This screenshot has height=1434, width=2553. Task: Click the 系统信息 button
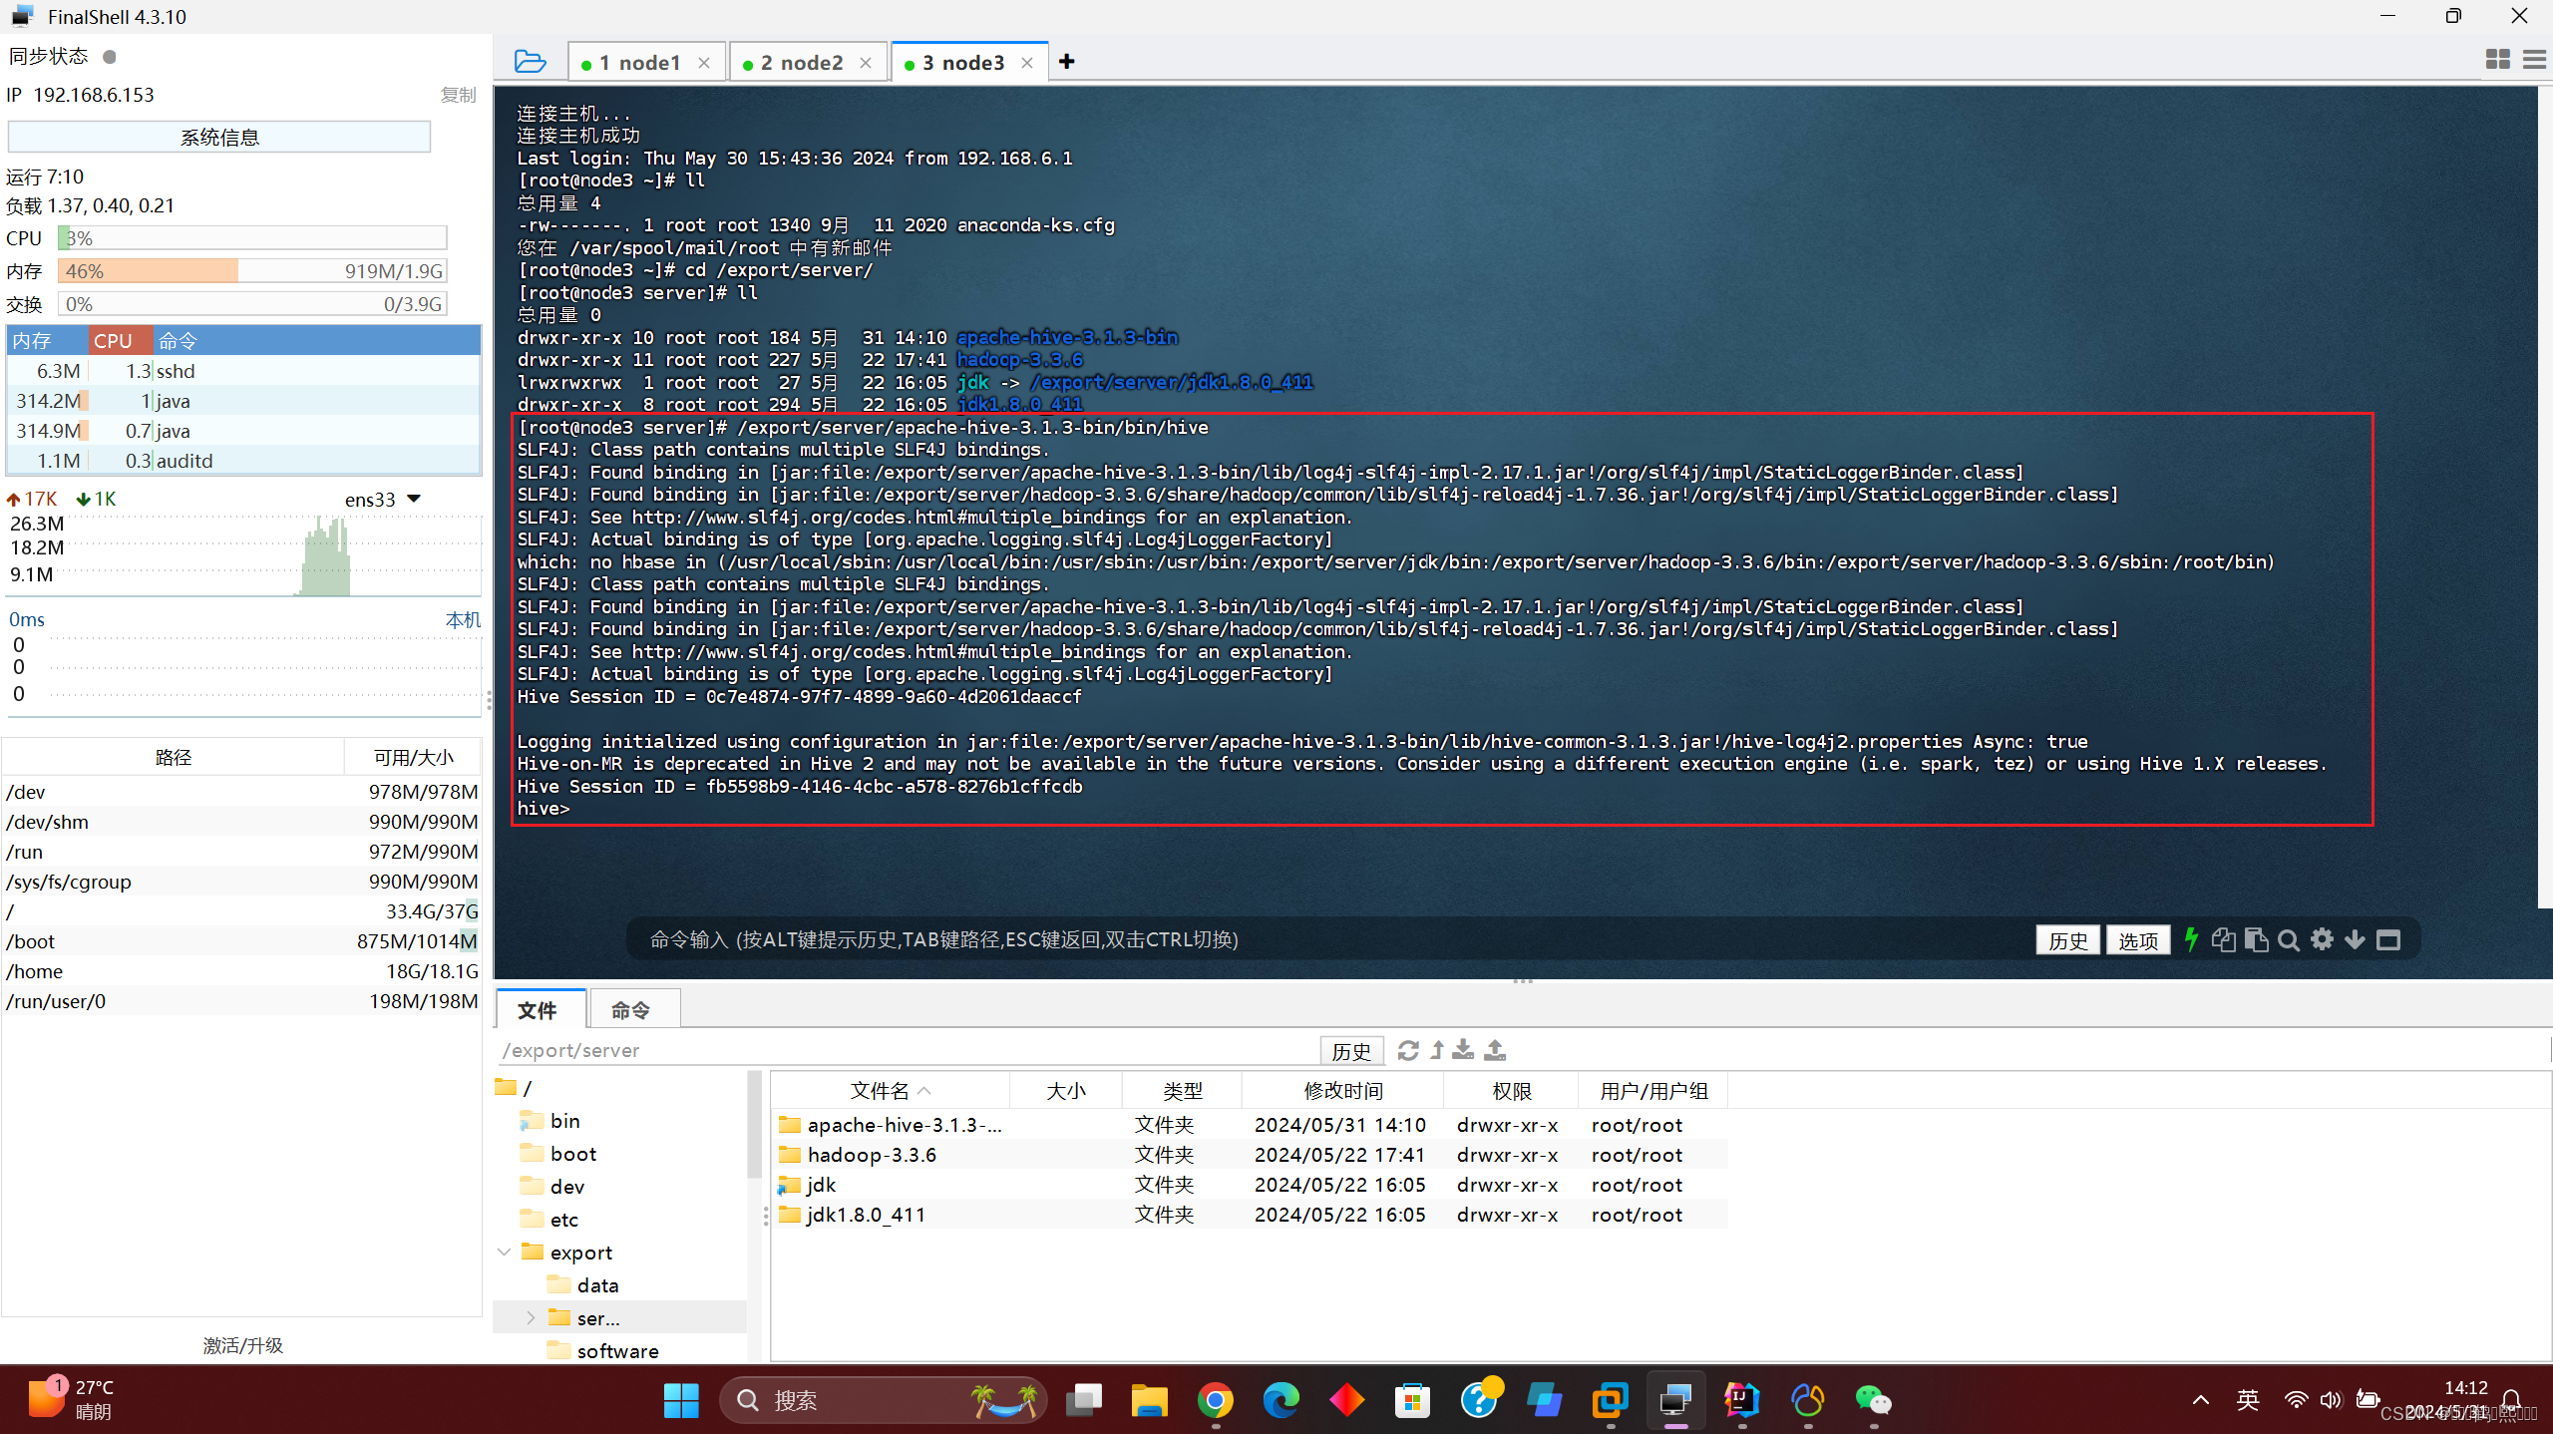(x=219, y=137)
